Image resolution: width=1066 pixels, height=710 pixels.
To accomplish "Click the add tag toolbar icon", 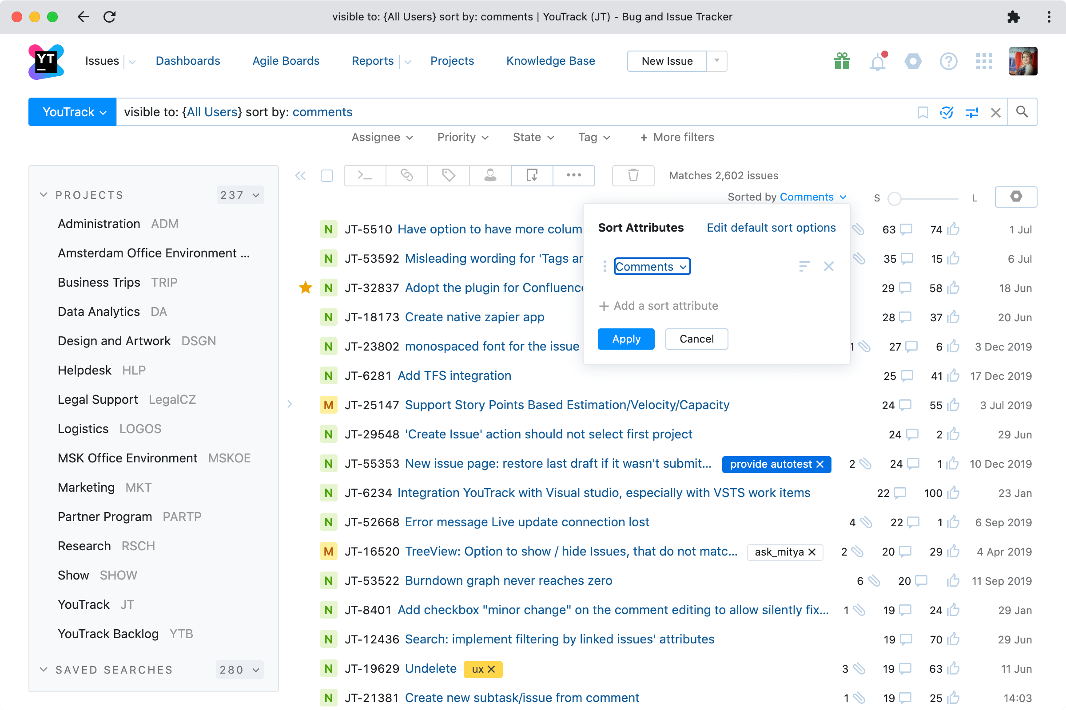I will tap(448, 175).
